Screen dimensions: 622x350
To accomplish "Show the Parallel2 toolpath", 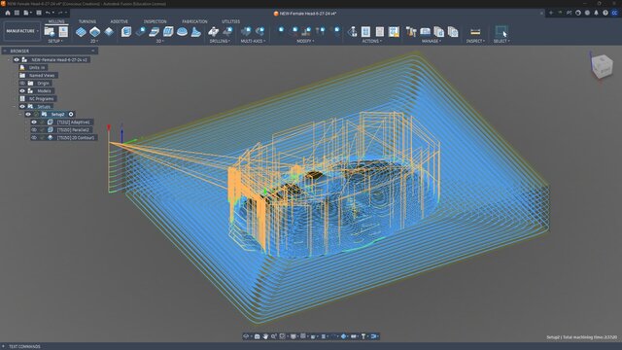I will coord(34,129).
